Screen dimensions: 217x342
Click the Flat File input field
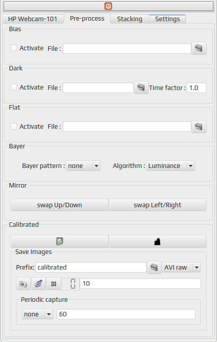127,127
